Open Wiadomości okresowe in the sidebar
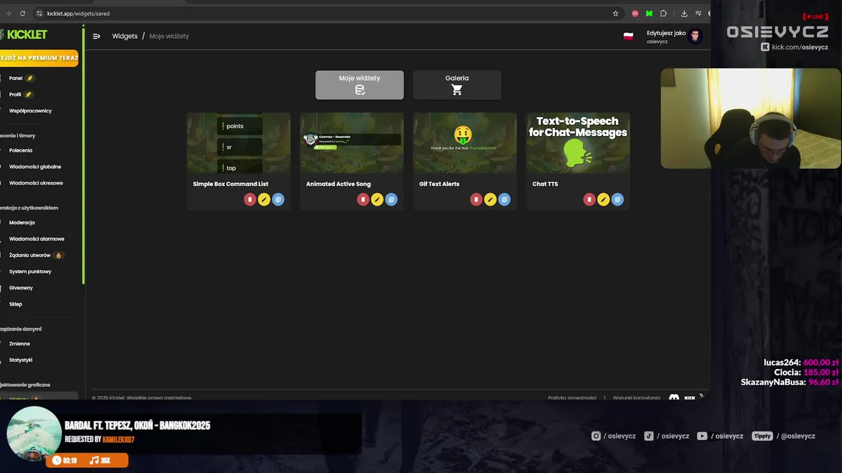This screenshot has height=473, width=842. coord(36,183)
